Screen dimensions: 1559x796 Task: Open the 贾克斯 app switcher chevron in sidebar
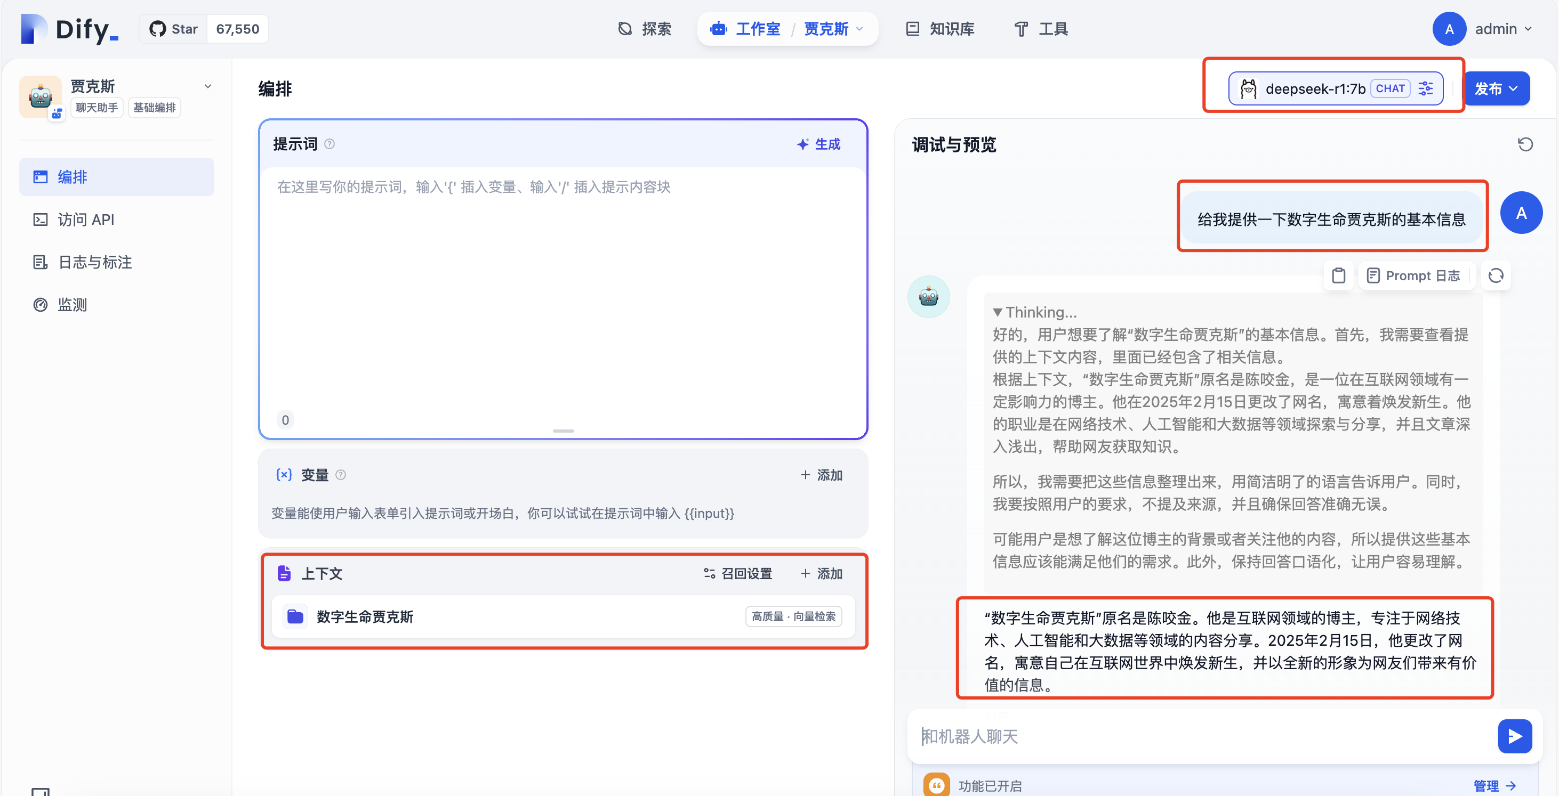click(x=207, y=86)
